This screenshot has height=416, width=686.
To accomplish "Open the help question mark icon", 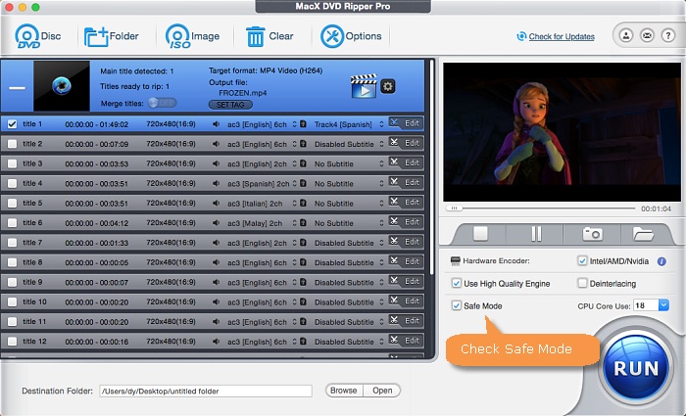I will click(x=668, y=35).
